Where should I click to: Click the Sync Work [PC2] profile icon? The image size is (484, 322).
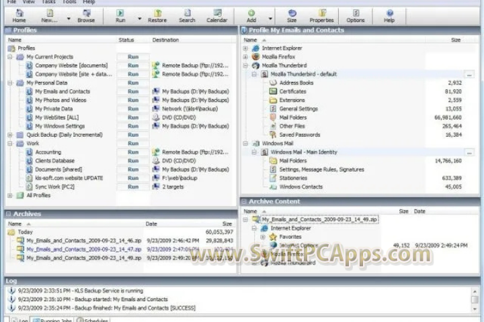pos(29,186)
